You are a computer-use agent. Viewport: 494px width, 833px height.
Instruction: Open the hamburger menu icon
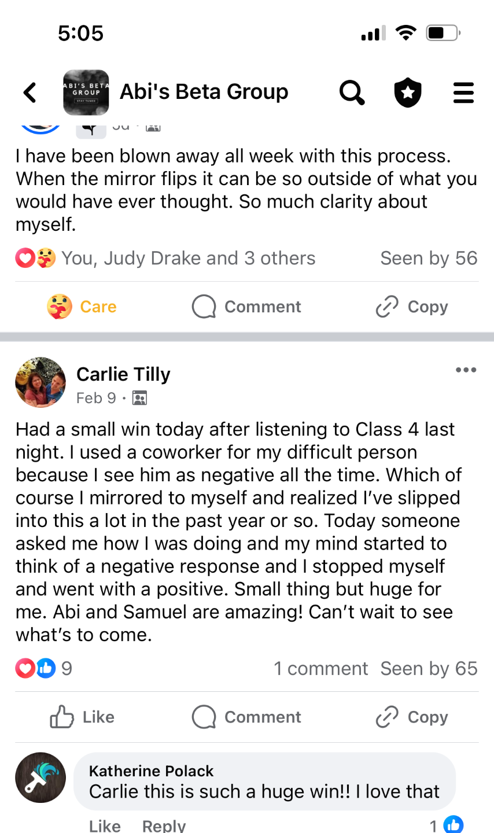coord(463,93)
